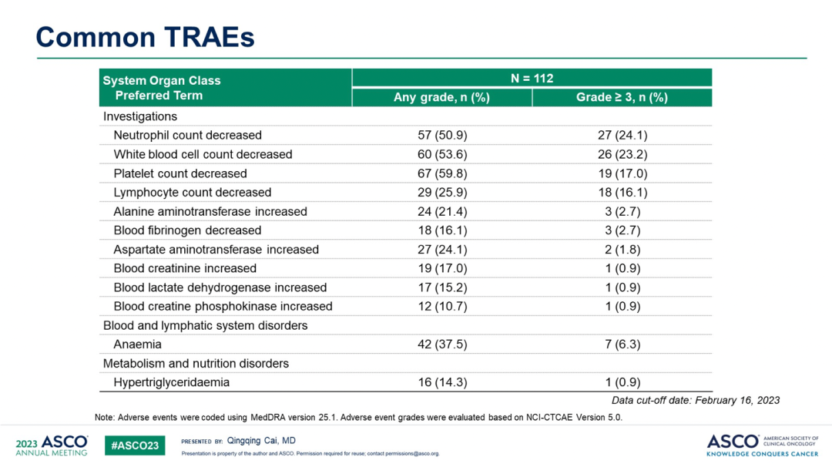Click the Blood and lymphatic system disorders category
Viewport: 832px width, 464px height.
pyautogui.click(x=205, y=325)
